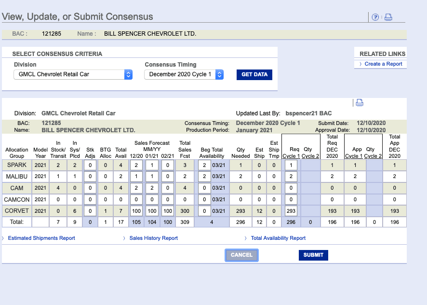Print the consensus table using printer icon
This screenshot has height=305, width=427.
(360, 103)
